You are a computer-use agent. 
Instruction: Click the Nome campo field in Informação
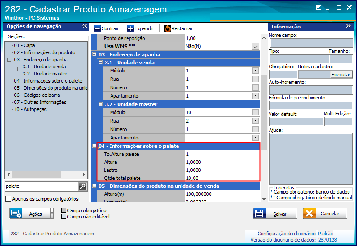tap(311, 43)
